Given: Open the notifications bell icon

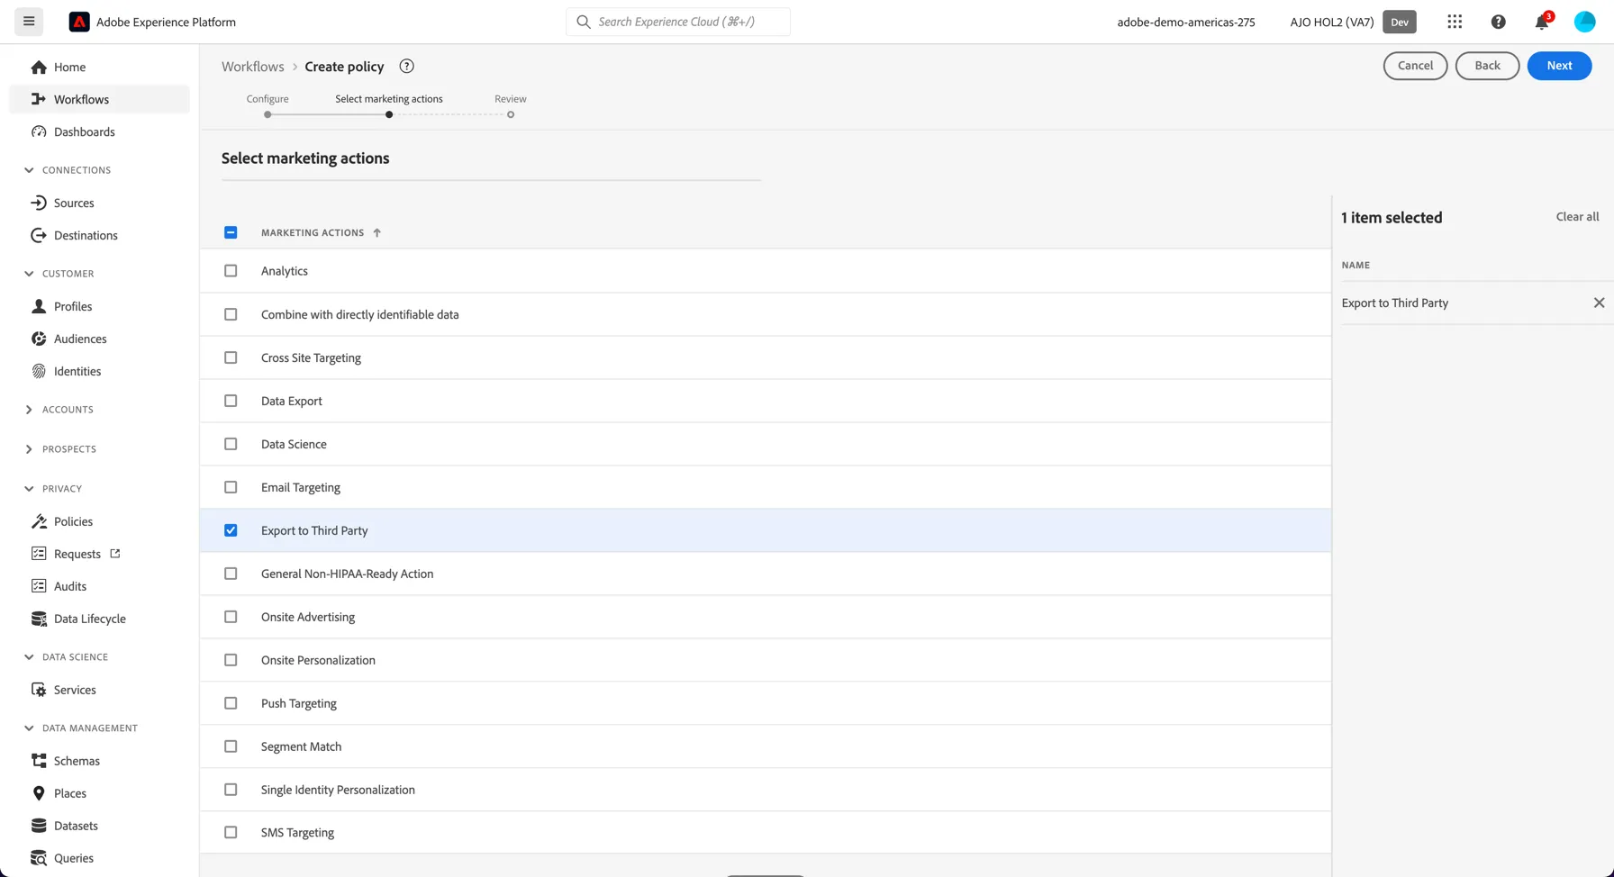Looking at the screenshot, I should click(1542, 22).
